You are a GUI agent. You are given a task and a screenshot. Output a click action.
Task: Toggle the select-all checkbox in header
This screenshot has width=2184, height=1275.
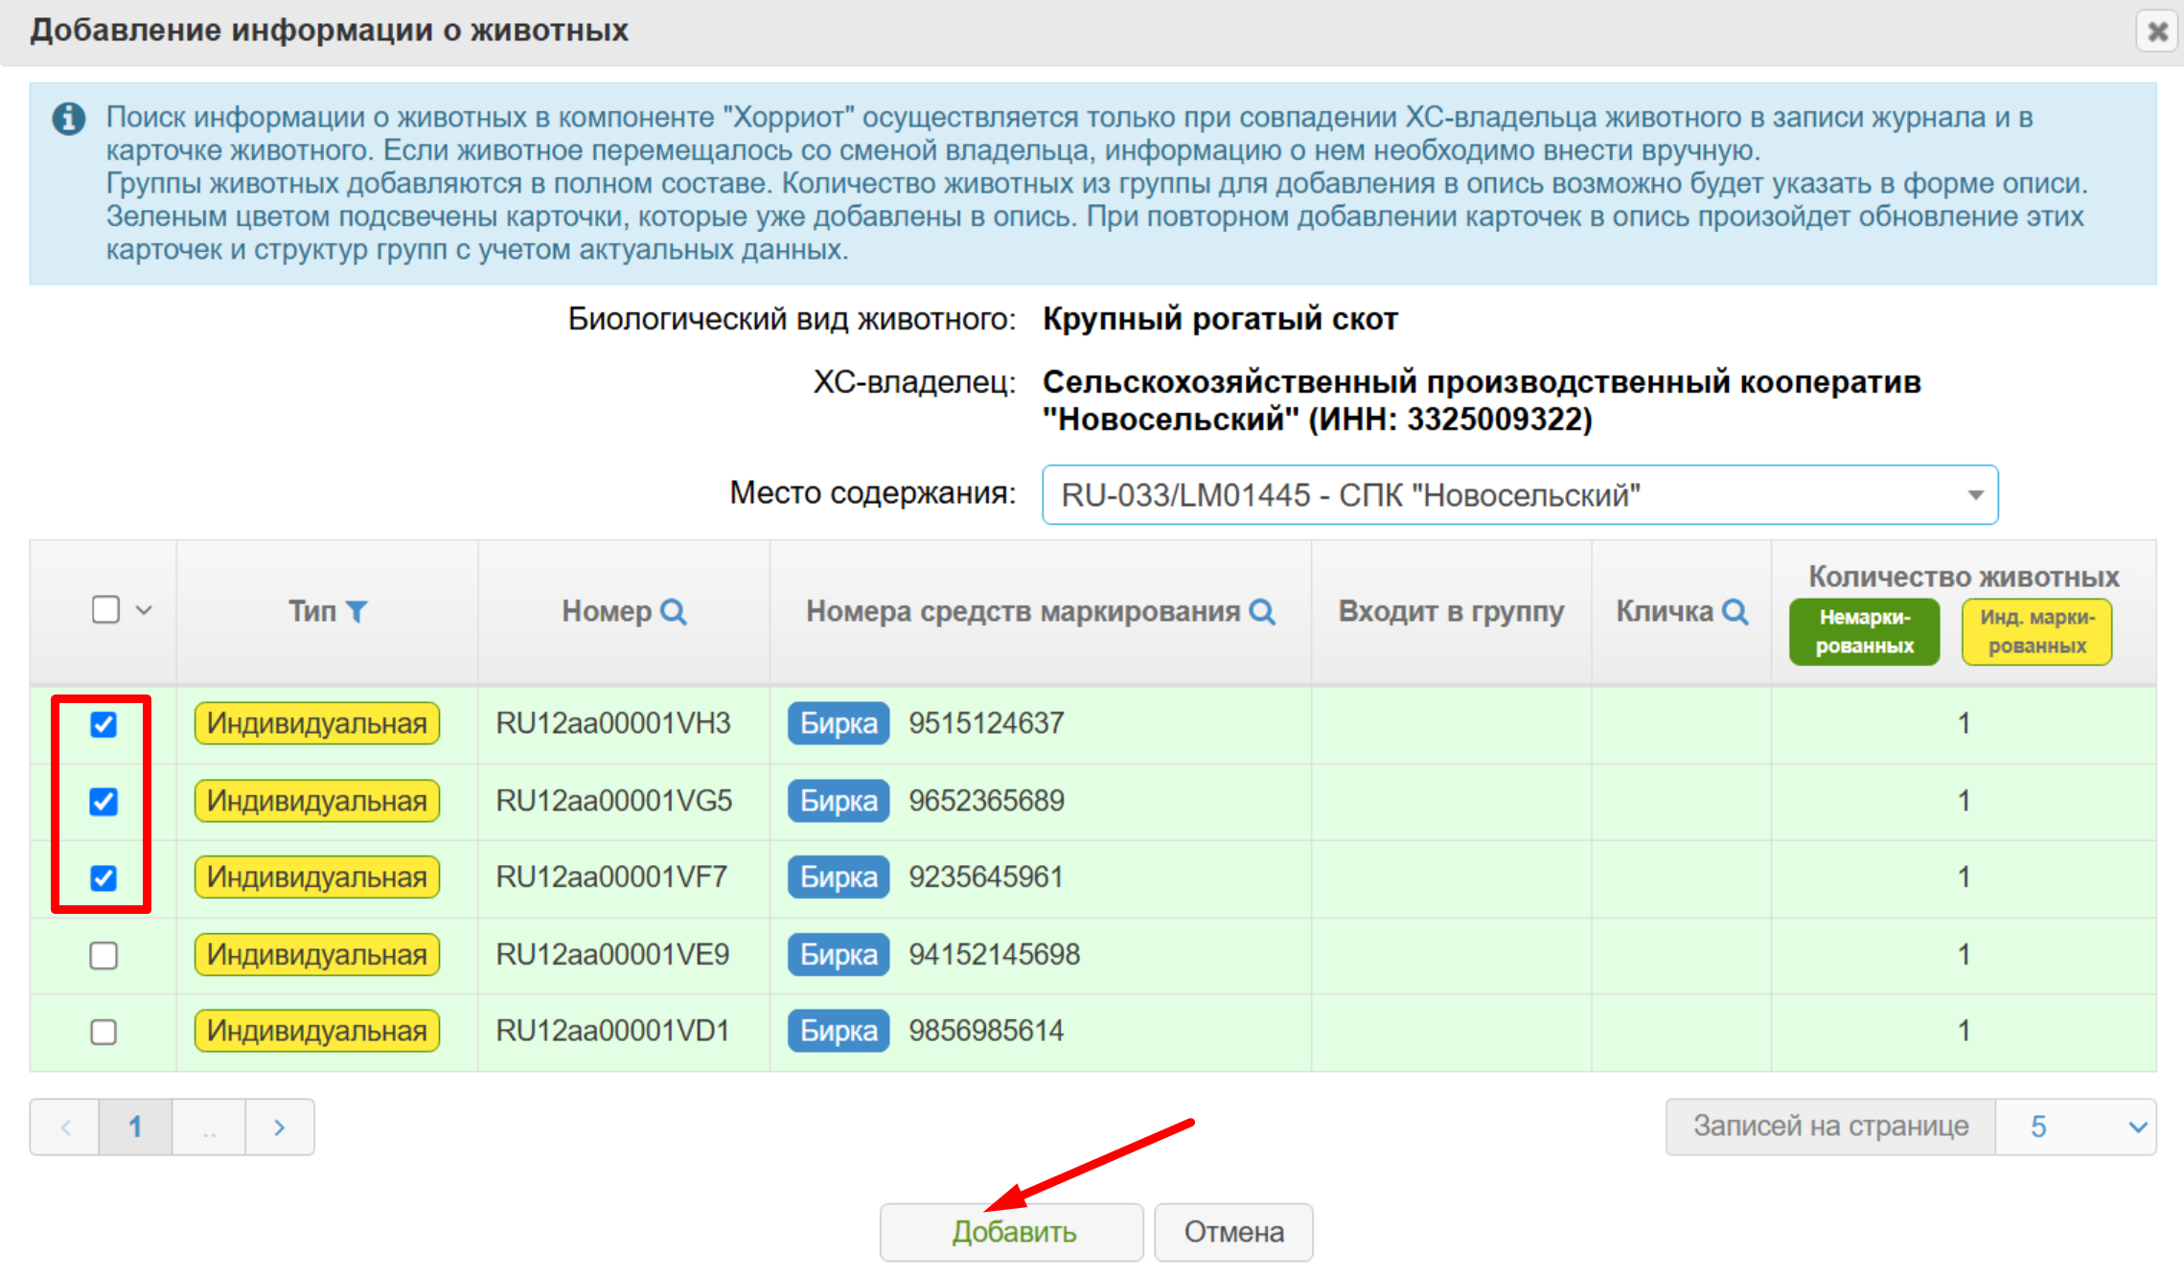(x=106, y=610)
